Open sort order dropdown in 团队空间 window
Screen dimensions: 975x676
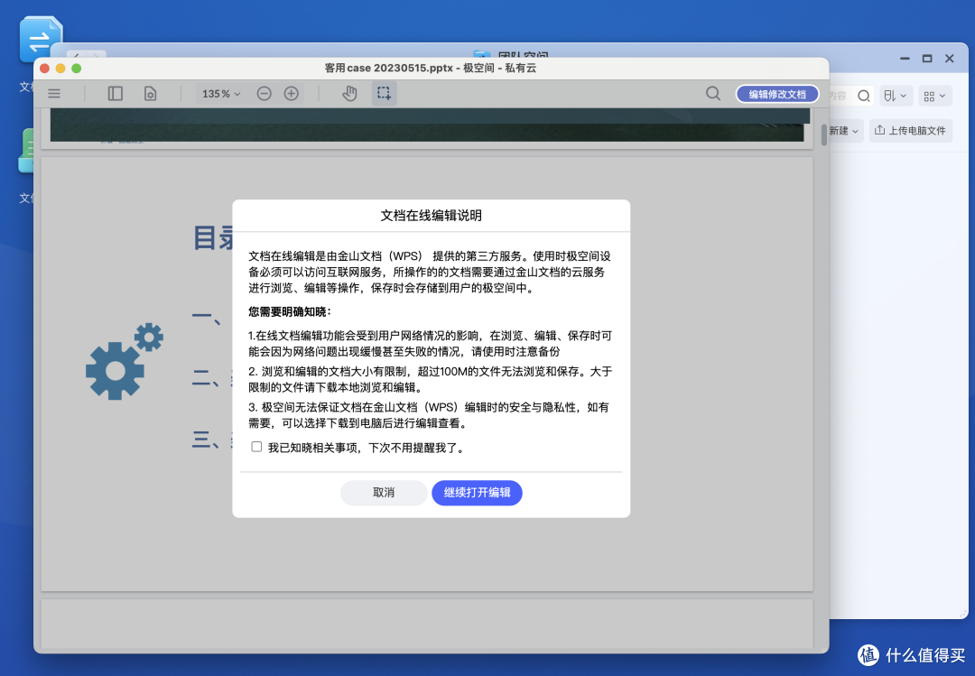tap(896, 96)
